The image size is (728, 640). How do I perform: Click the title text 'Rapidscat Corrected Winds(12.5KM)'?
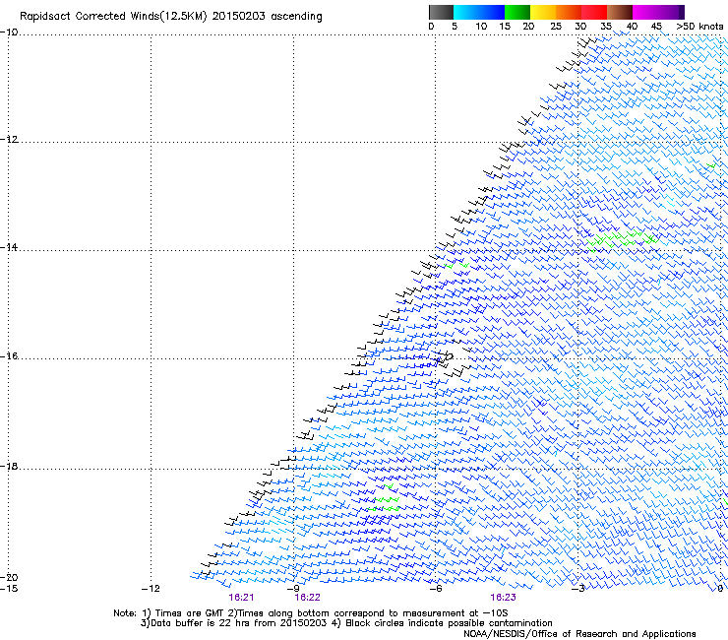click(113, 17)
